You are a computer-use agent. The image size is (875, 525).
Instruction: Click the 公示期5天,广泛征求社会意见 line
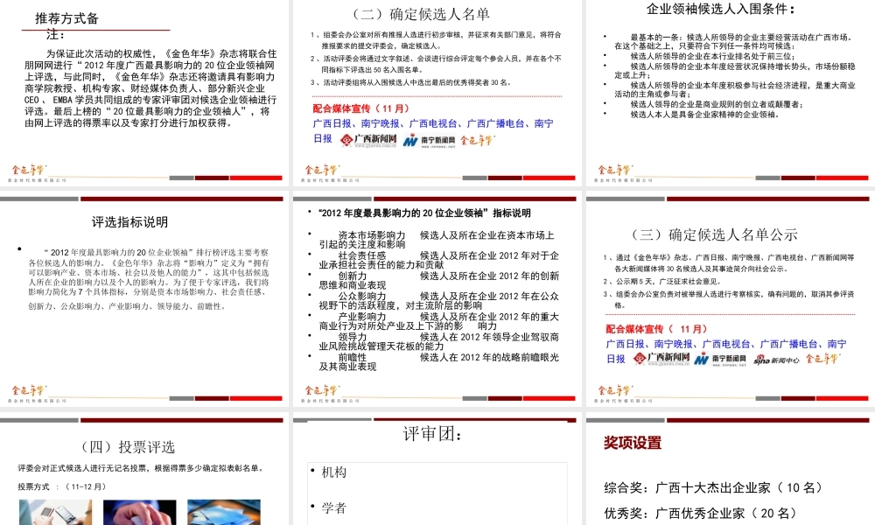pos(661,281)
